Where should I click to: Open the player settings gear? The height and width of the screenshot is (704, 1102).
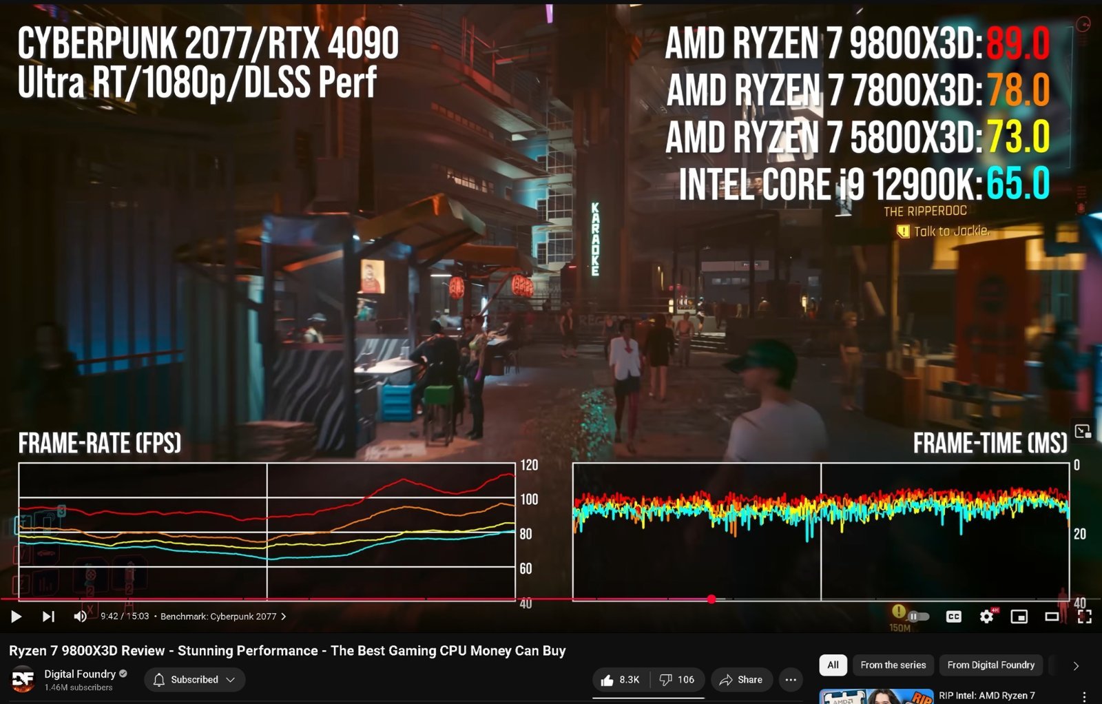[987, 617]
